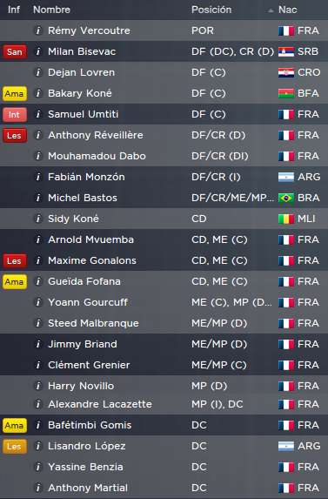
Task: Click the Ama badge beside Bakary Koné
Action: click(14, 93)
